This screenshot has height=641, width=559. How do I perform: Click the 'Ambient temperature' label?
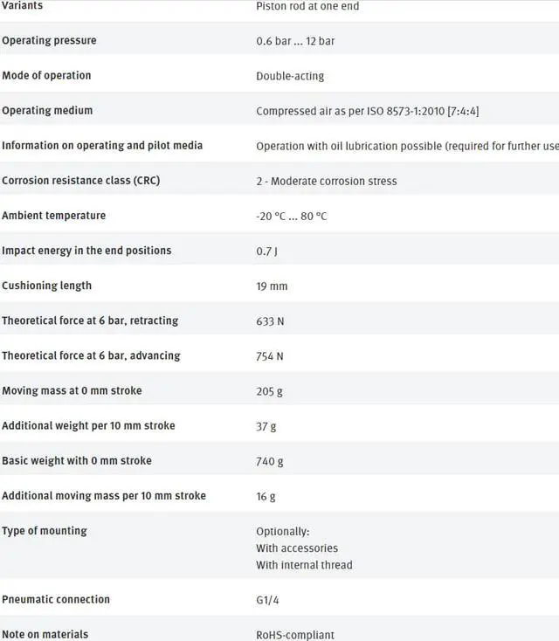pyautogui.click(x=53, y=216)
